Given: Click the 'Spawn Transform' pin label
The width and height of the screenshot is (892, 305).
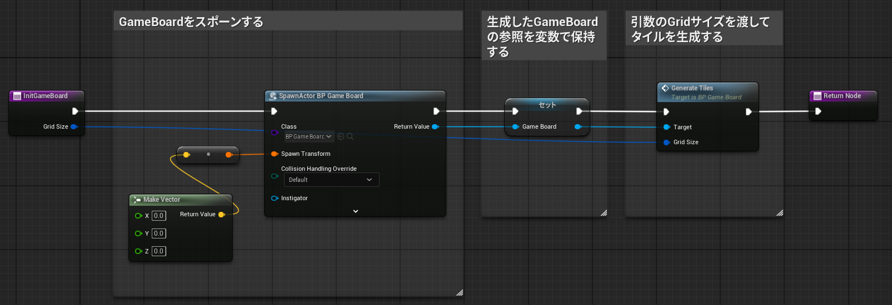Looking at the screenshot, I should [306, 154].
